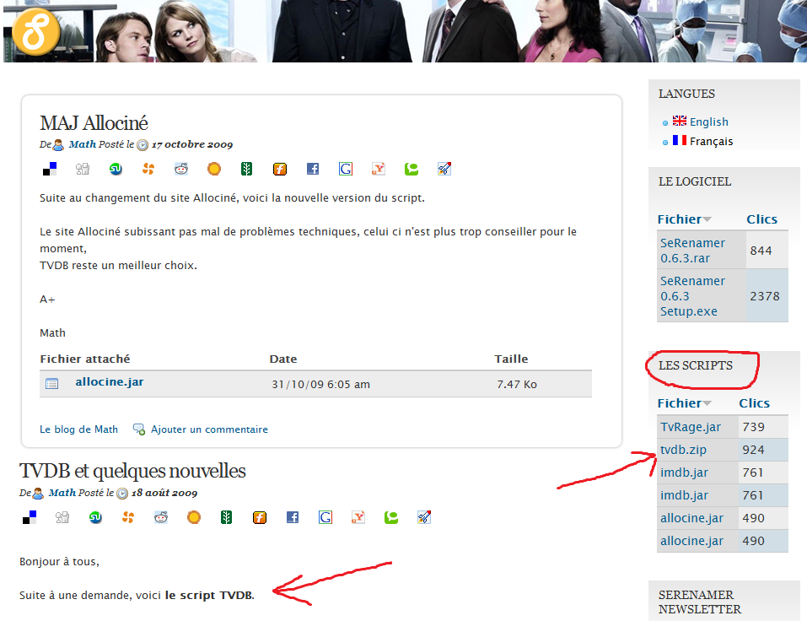This screenshot has width=807, height=621.
Task: Share TVDB post on Furl
Action: (260, 517)
